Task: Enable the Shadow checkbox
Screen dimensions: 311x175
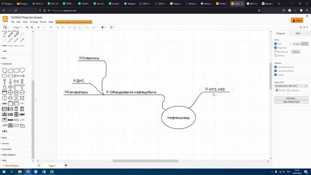Action: click(x=276, y=55)
